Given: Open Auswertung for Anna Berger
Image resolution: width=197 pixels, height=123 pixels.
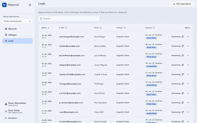Looking at the screenshot, I should 178,37.
